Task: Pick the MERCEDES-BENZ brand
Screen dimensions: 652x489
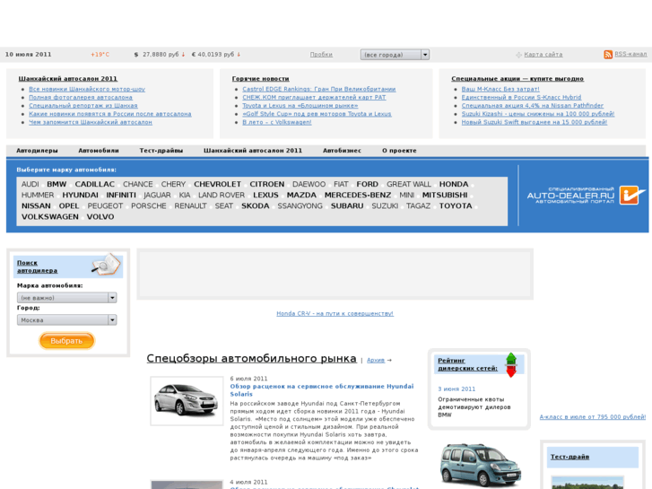Action: [358, 195]
